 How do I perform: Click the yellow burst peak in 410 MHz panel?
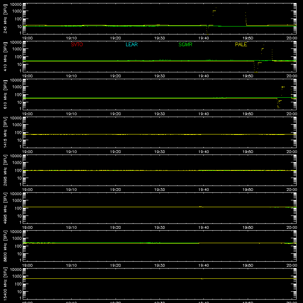point(264,45)
